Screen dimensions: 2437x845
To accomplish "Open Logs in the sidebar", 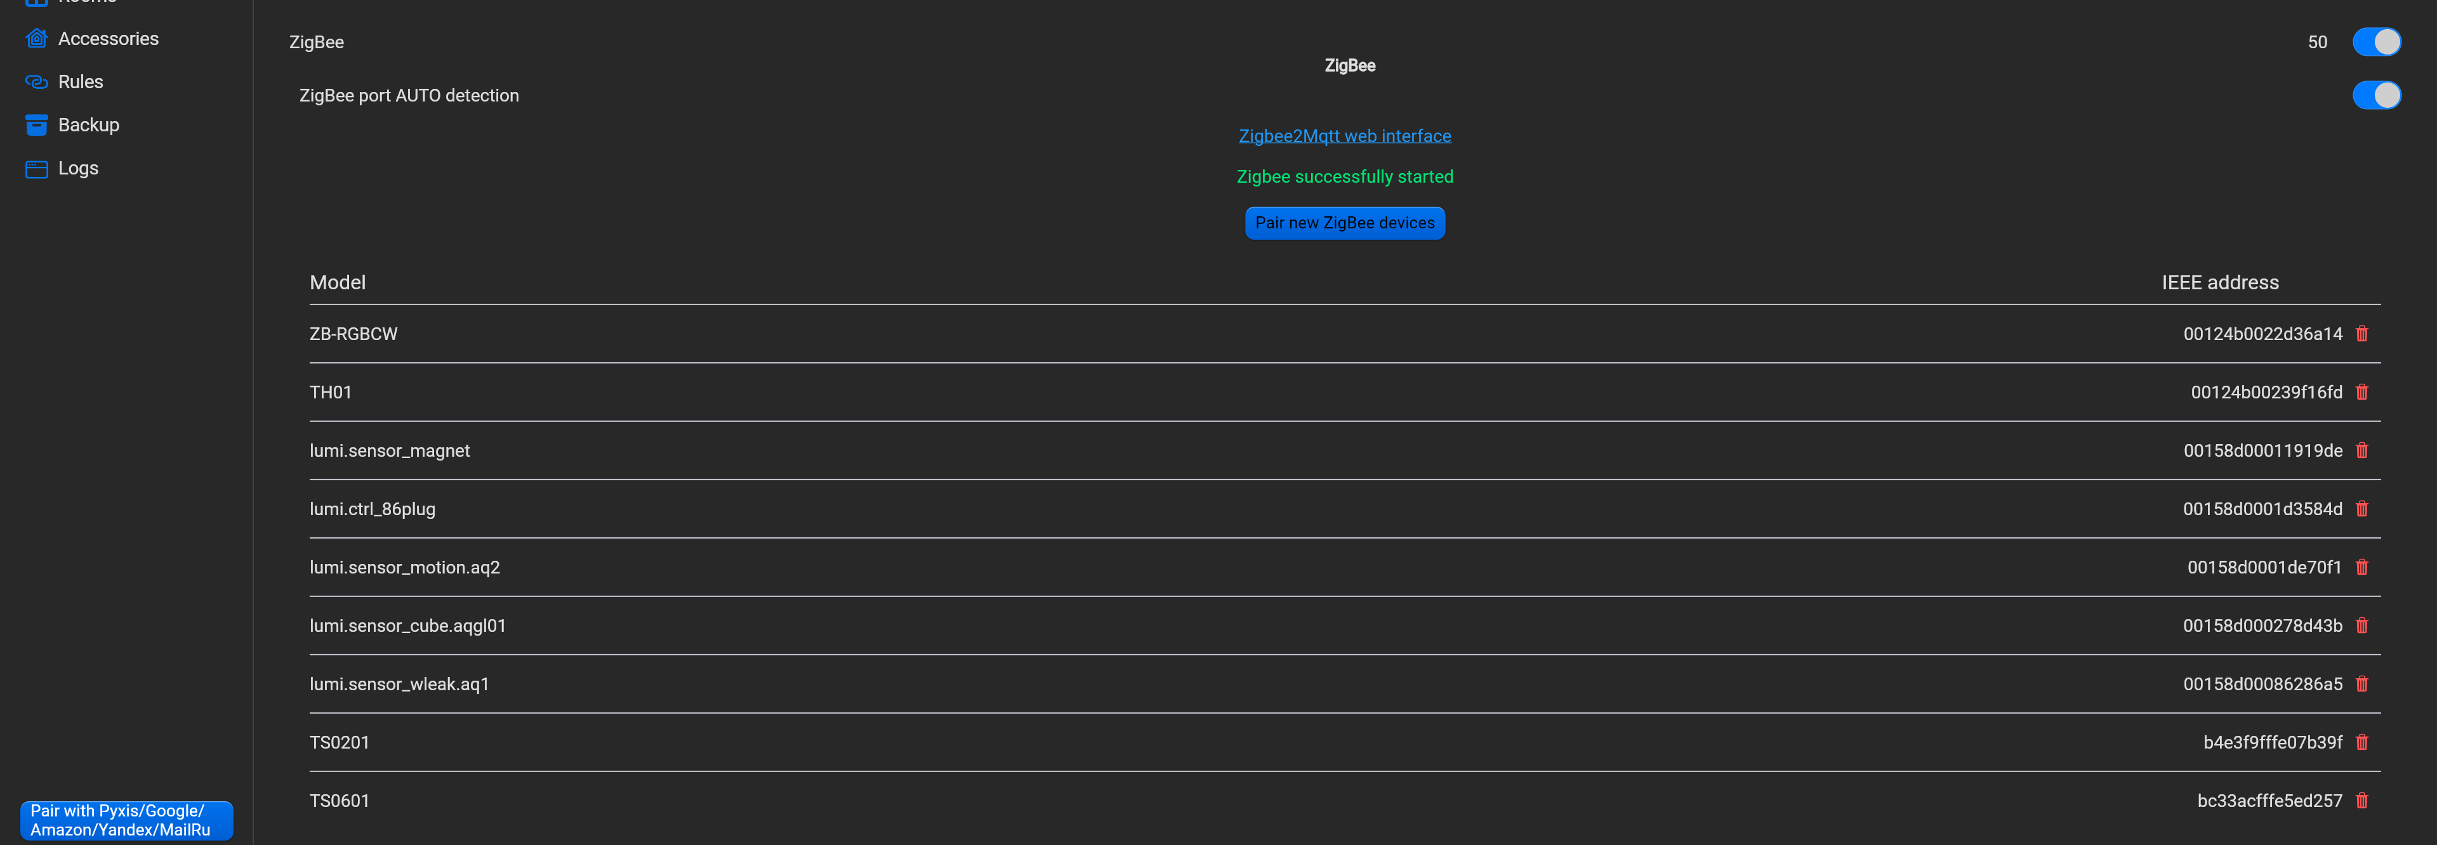I will click(x=77, y=168).
